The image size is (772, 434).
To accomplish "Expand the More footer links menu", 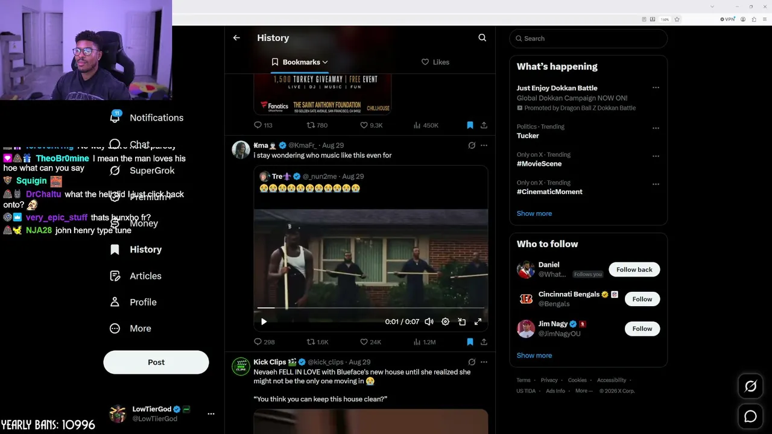I will tap(583, 391).
